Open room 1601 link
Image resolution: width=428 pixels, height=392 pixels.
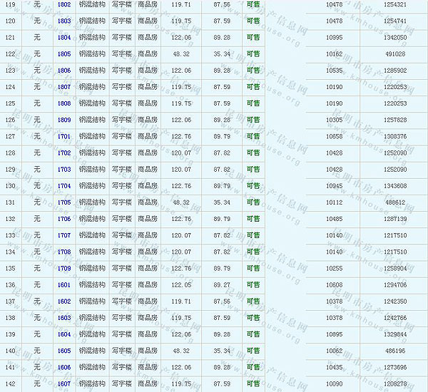coord(64,284)
